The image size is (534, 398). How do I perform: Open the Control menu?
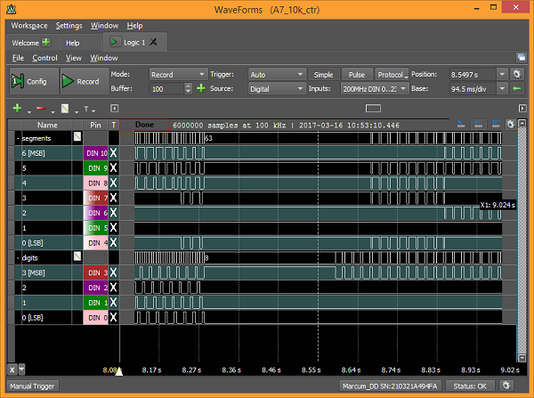pyautogui.click(x=44, y=58)
